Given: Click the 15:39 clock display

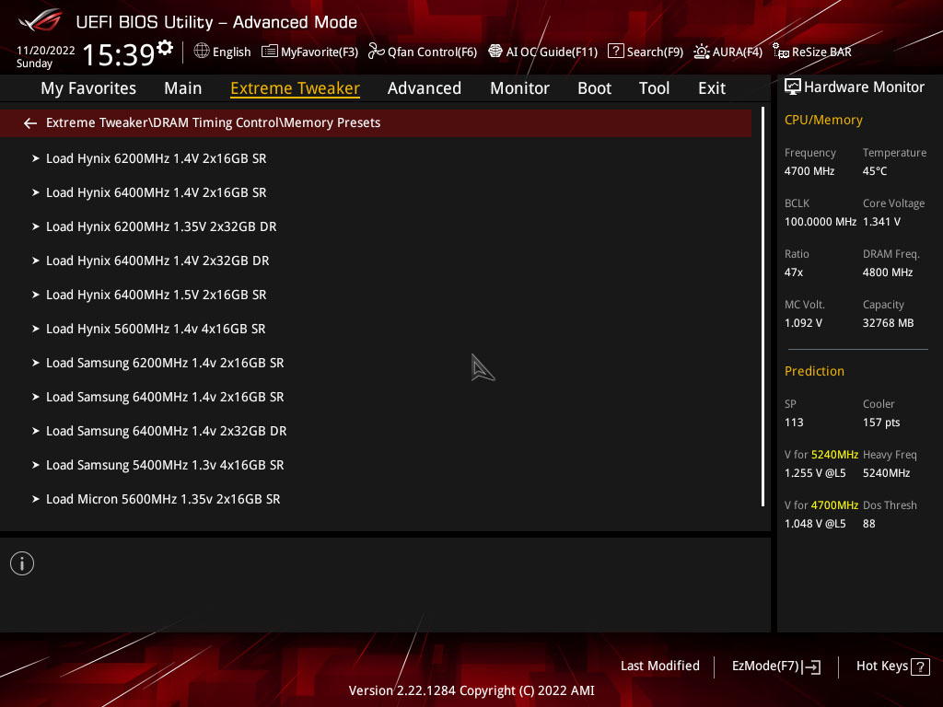Looking at the screenshot, I should [x=119, y=54].
